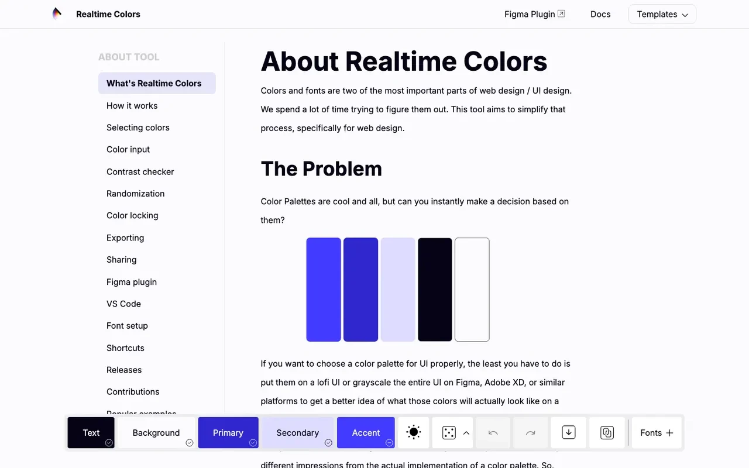The image size is (749, 468).
Task: Open the What's Realtime Colors section
Action: (x=157, y=83)
